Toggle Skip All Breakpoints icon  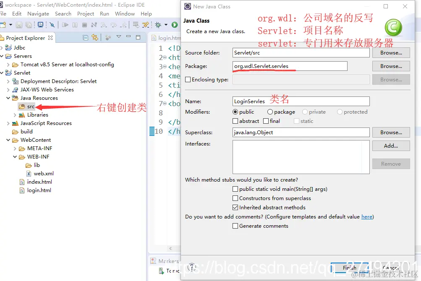pos(52,25)
